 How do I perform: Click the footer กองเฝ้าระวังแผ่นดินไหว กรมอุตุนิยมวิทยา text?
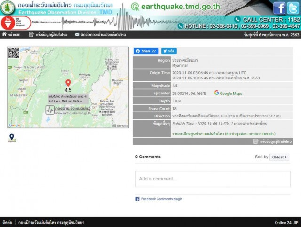[51, 223]
